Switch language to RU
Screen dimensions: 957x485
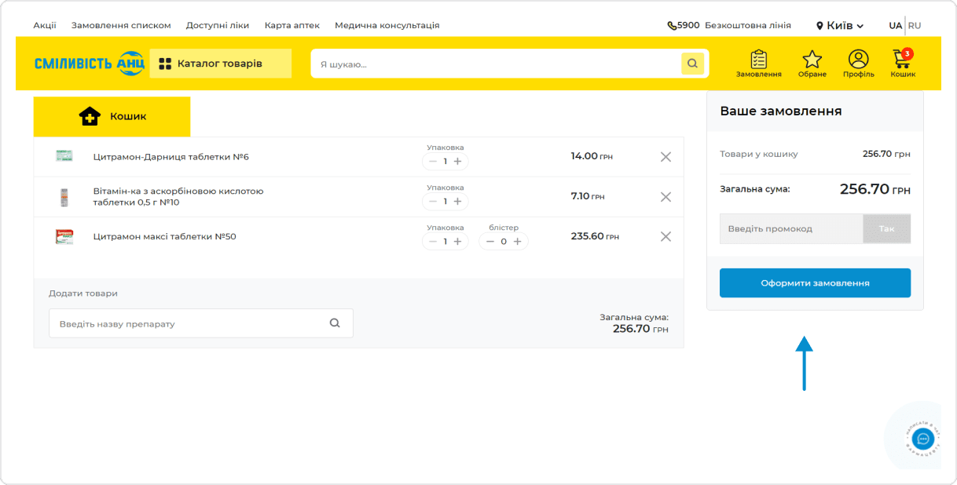[x=915, y=25]
